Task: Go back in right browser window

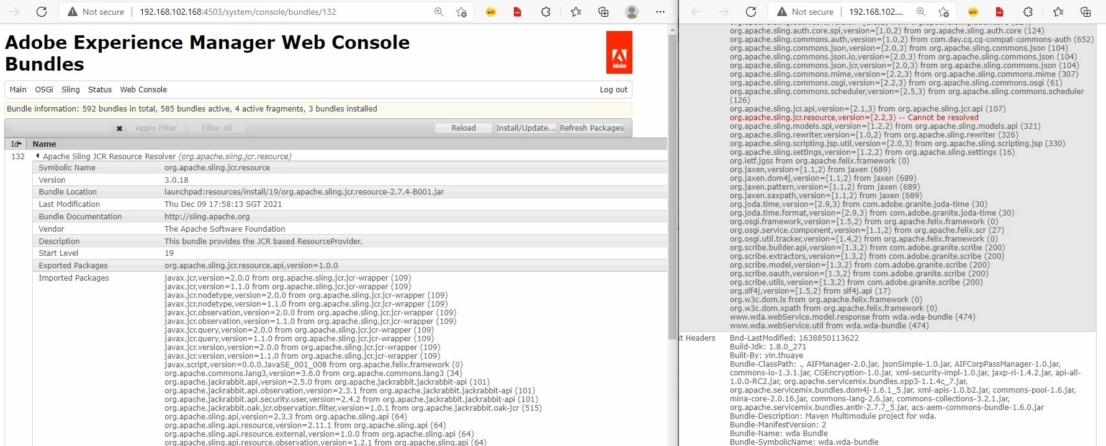Action: coord(696,12)
